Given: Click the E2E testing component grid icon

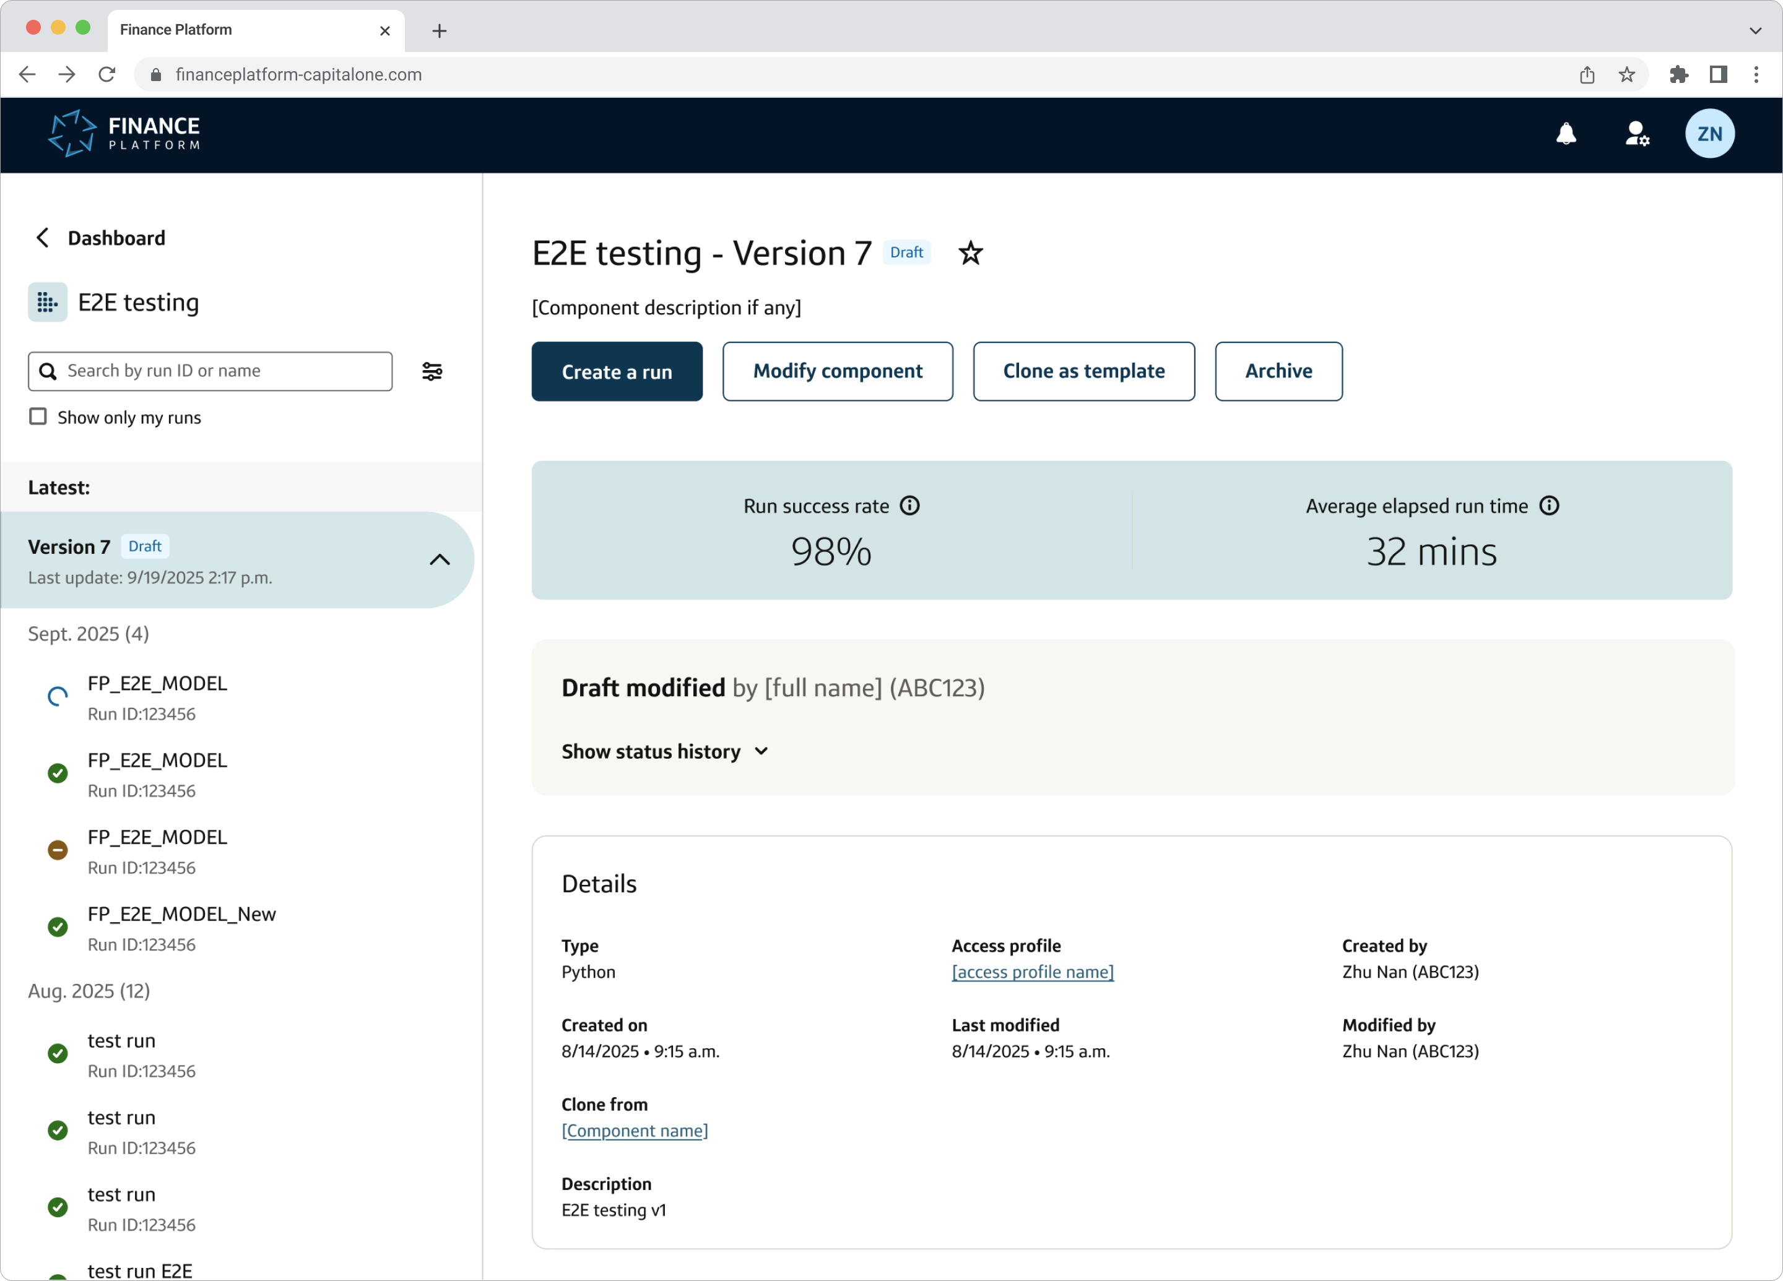Looking at the screenshot, I should point(47,303).
